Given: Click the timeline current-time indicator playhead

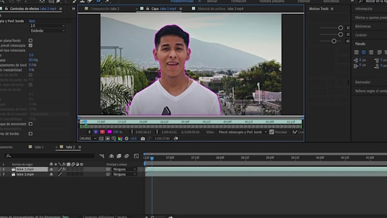Looking at the screenshot, I should (152, 158).
